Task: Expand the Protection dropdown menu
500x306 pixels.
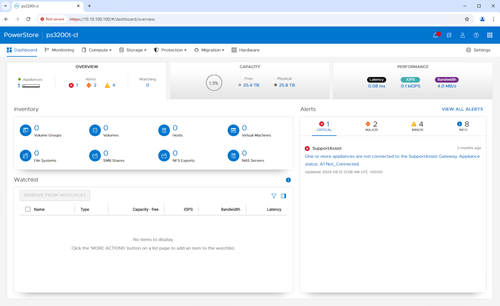Action: coord(170,50)
